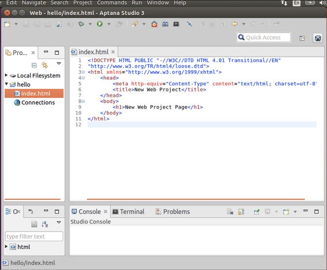Open the Window menu
The width and height of the screenshot is (327, 270).
[x=158, y=2]
